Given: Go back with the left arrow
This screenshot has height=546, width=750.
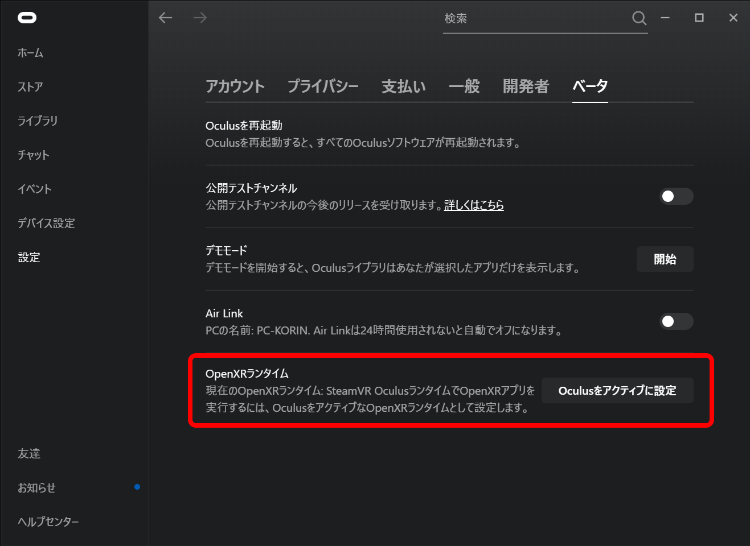Looking at the screenshot, I should coord(166,18).
